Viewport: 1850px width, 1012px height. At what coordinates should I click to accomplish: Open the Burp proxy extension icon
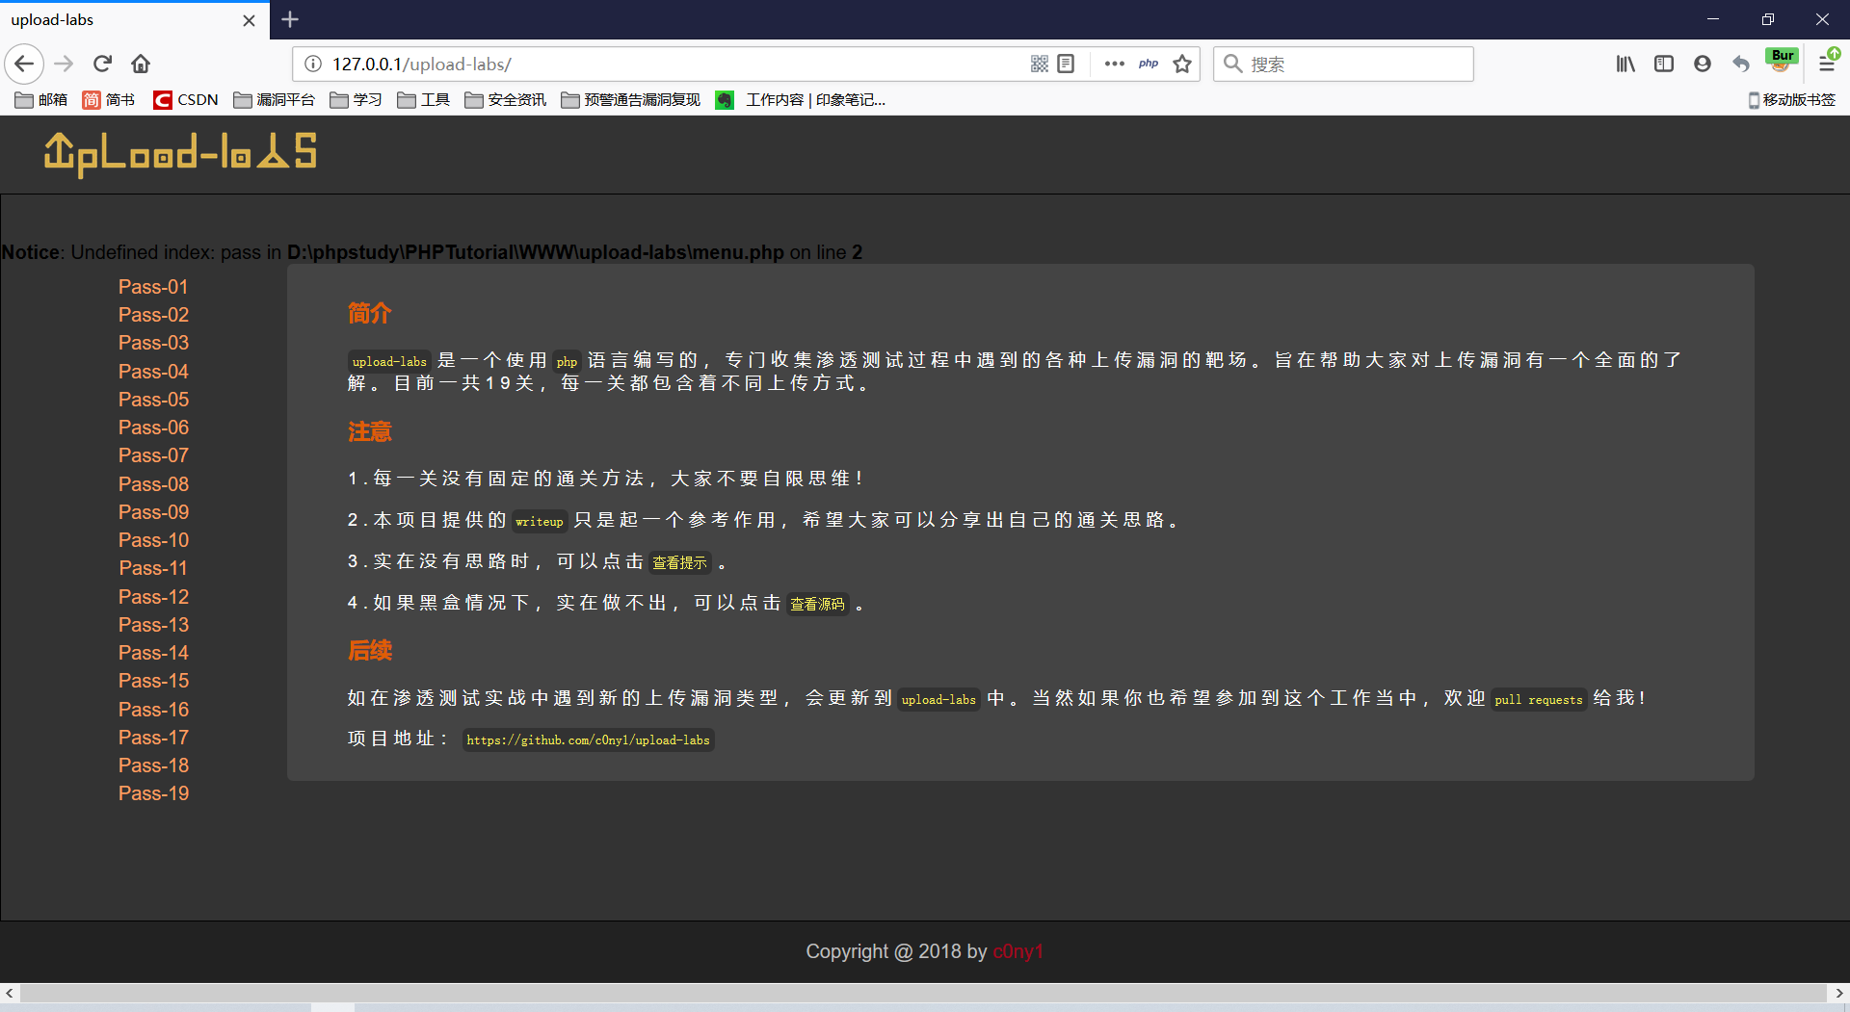(1782, 62)
